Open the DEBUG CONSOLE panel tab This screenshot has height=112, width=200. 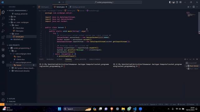coord(95,59)
